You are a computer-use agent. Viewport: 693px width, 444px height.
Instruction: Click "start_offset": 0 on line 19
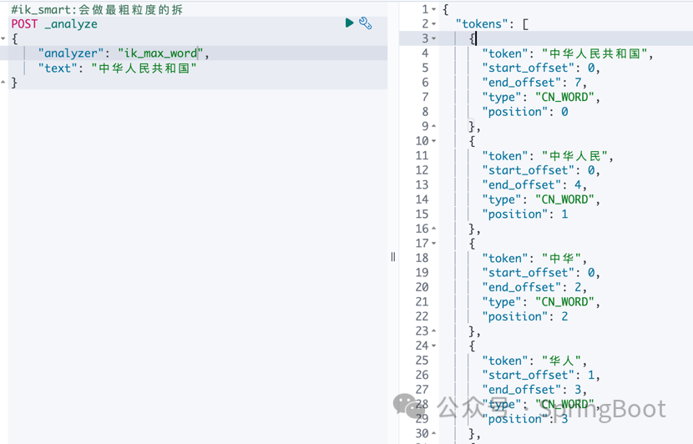539,273
